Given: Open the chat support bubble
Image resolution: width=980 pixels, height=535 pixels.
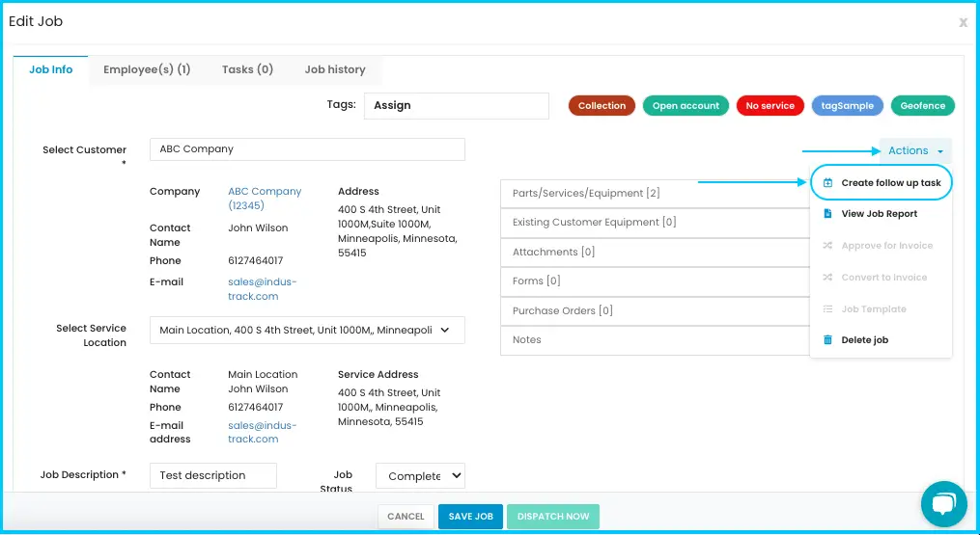Looking at the screenshot, I should 943,504.
